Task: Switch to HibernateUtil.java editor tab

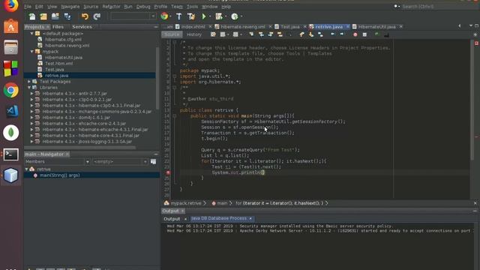Action: [376, 27]
